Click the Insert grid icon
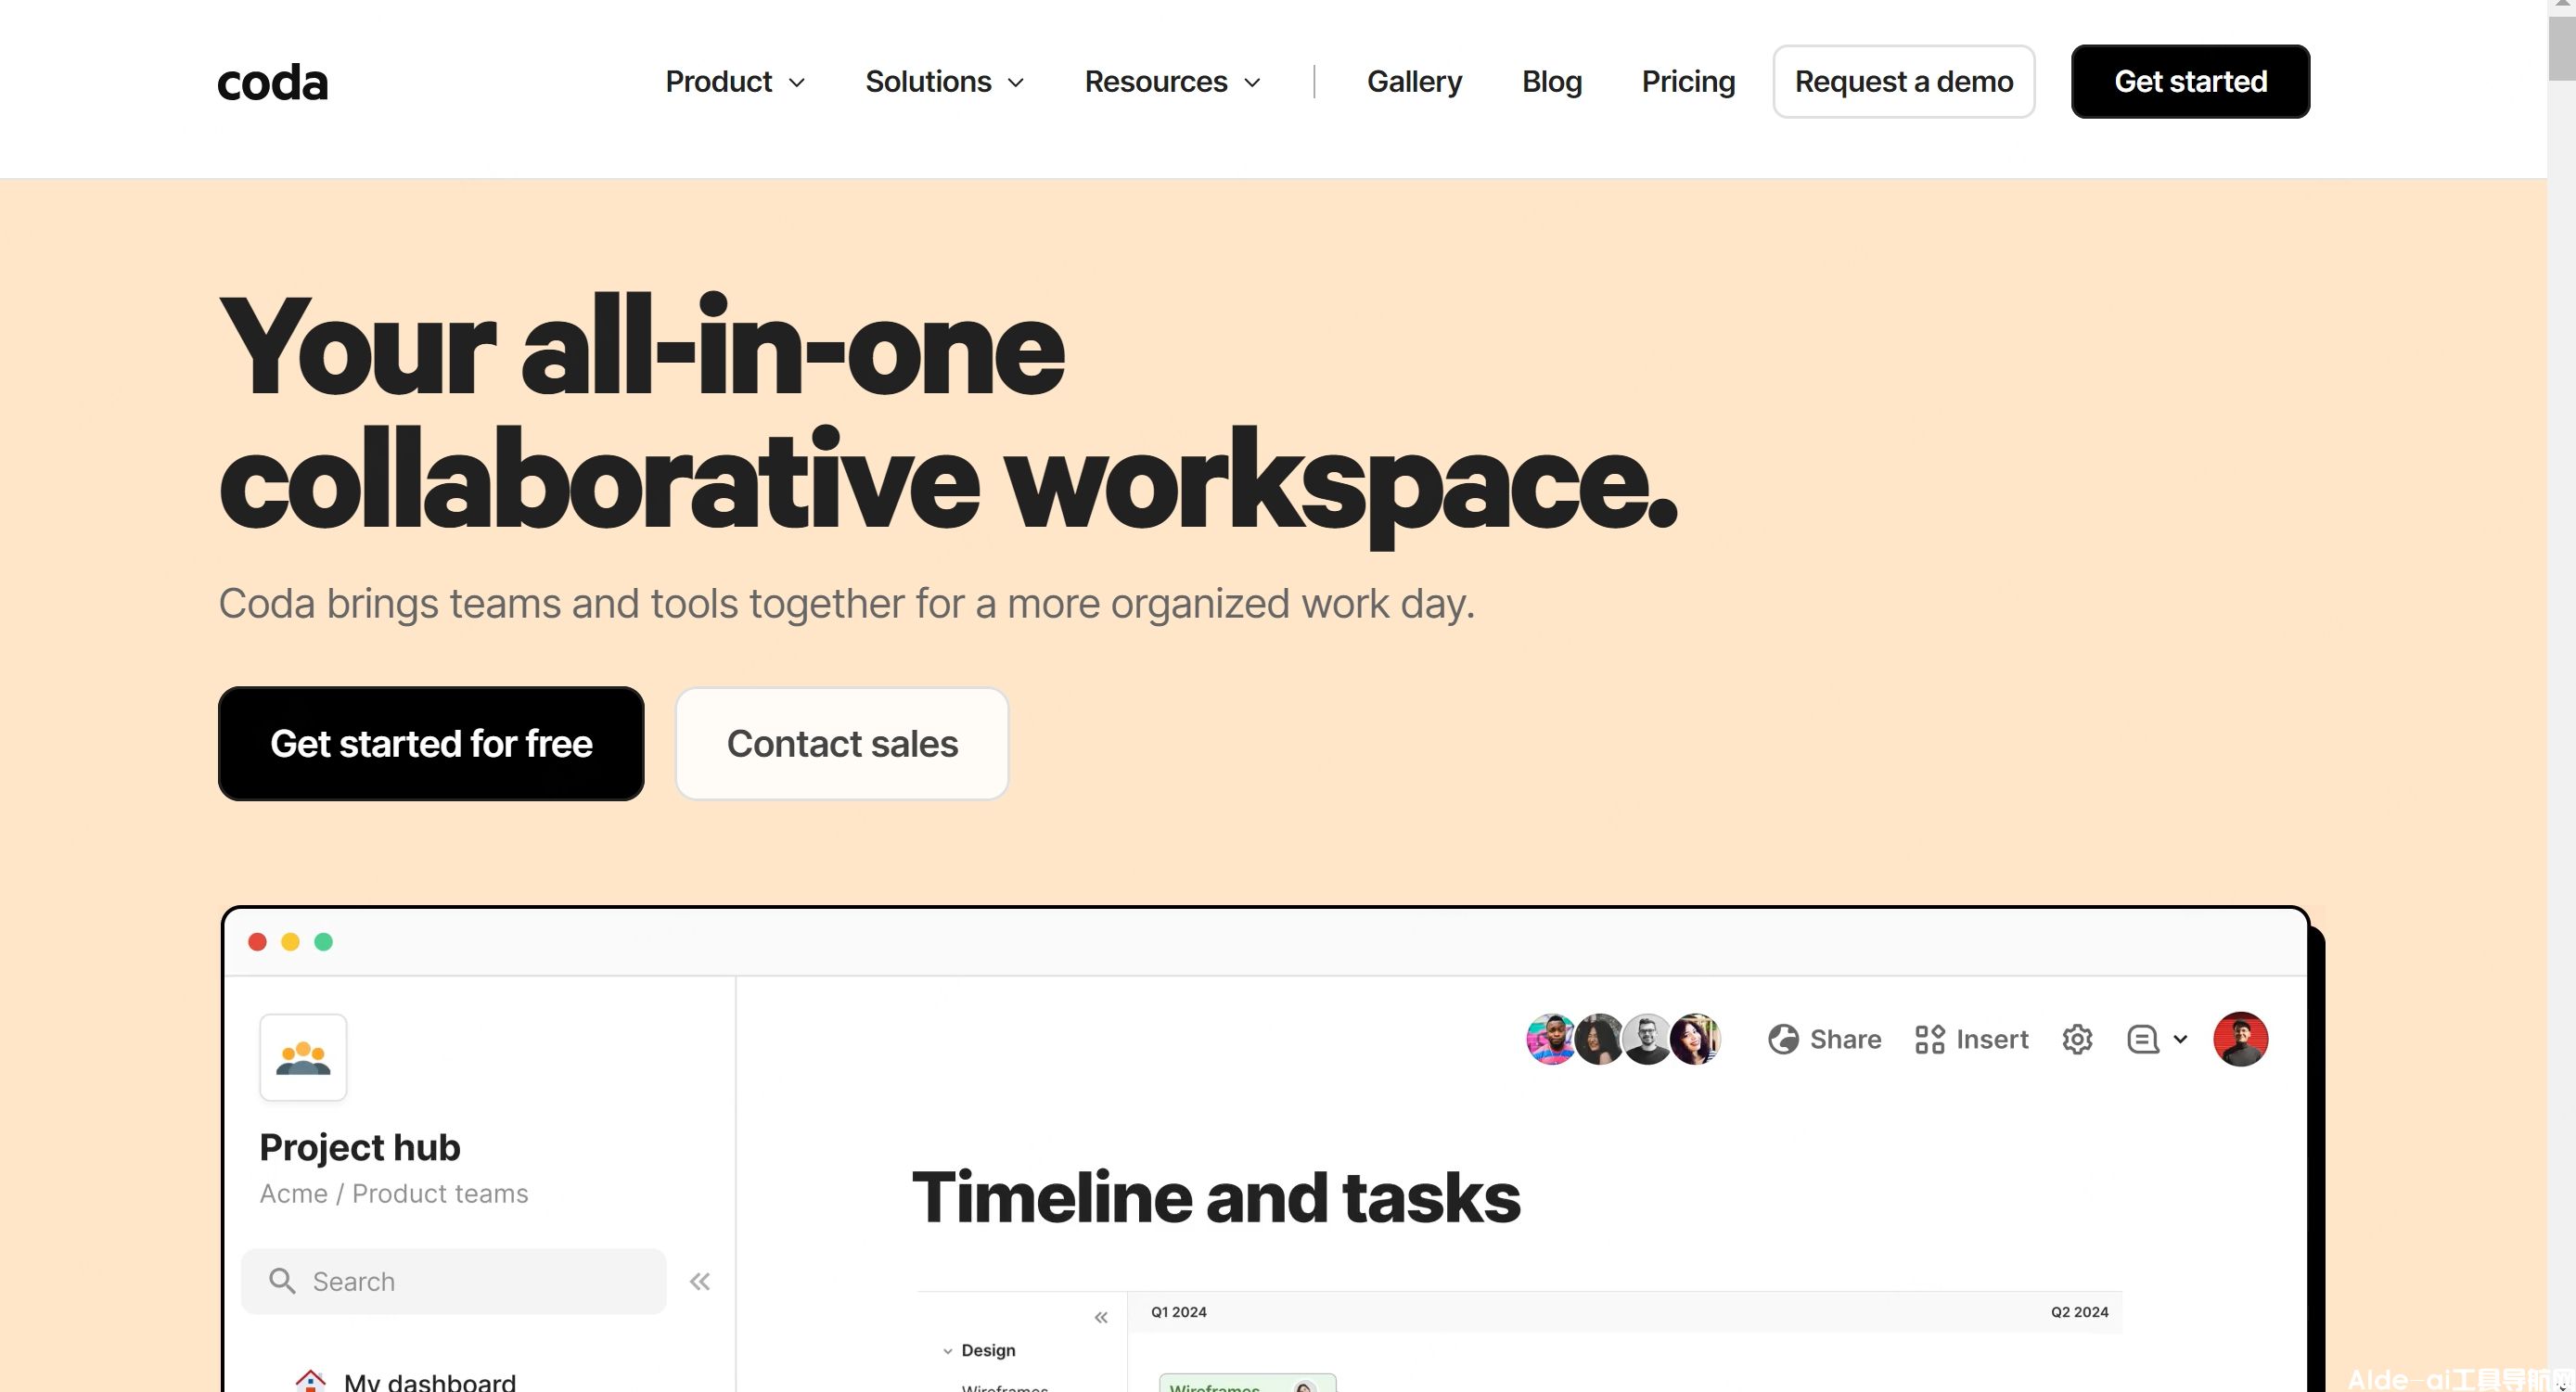Viewport: 2576px width, 1392px height. 1929,1040
